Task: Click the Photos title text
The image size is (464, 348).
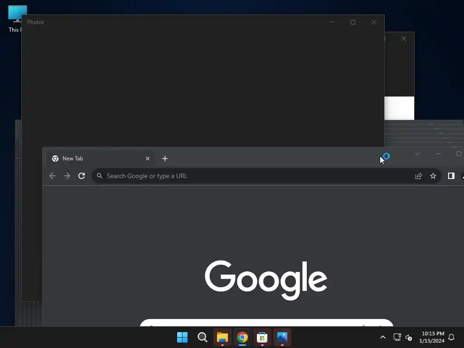Action: pos(35,22)
